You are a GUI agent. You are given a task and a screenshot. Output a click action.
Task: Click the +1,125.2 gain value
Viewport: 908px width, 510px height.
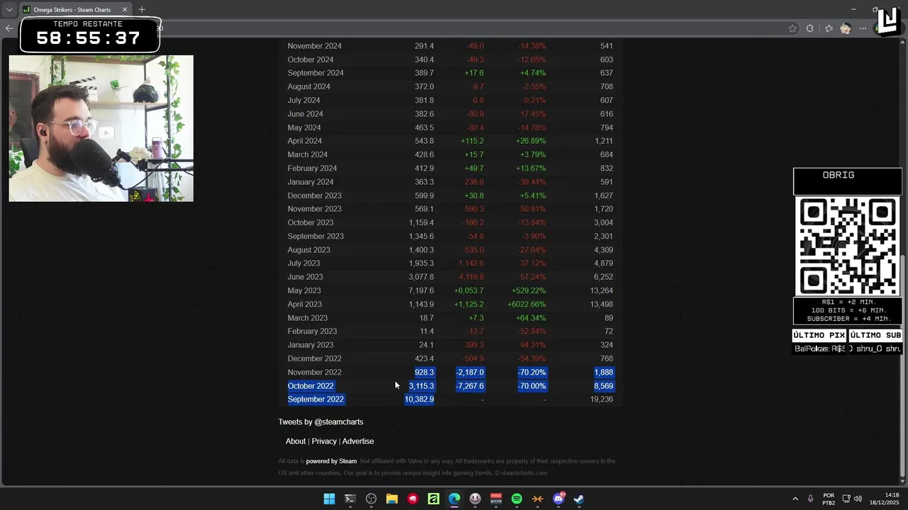coord(469,305)
